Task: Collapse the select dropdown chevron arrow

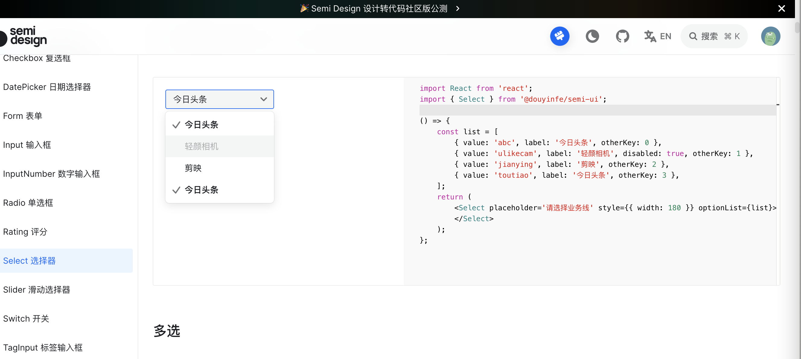Action: point(263,99)
